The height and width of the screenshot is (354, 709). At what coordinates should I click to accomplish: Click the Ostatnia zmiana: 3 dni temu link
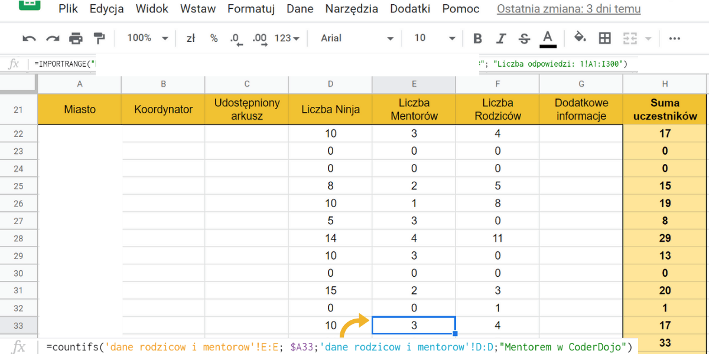point(568,9)
